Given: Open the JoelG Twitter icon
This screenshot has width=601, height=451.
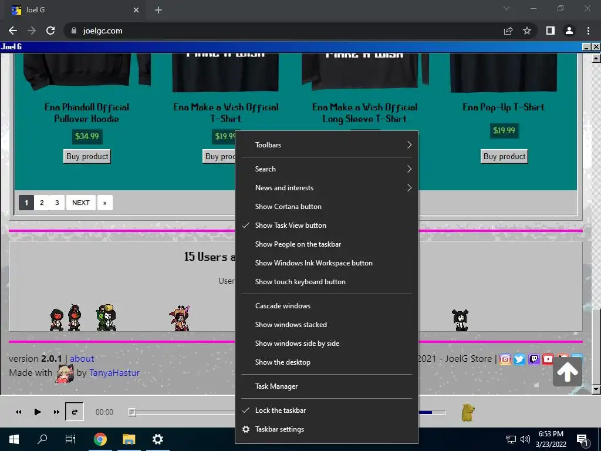Looking at the screenshot, I should click(519, 359).
